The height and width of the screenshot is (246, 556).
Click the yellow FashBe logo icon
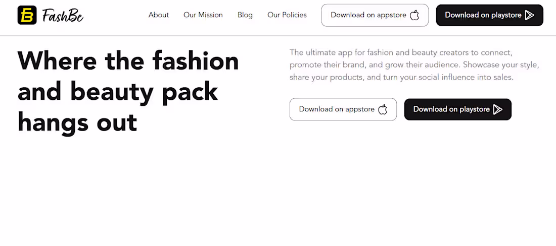coord(27,15)
